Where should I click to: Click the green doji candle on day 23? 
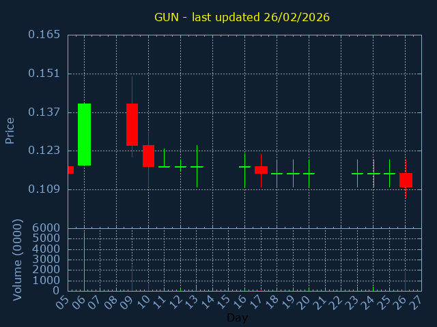click(x=357, y=174)
